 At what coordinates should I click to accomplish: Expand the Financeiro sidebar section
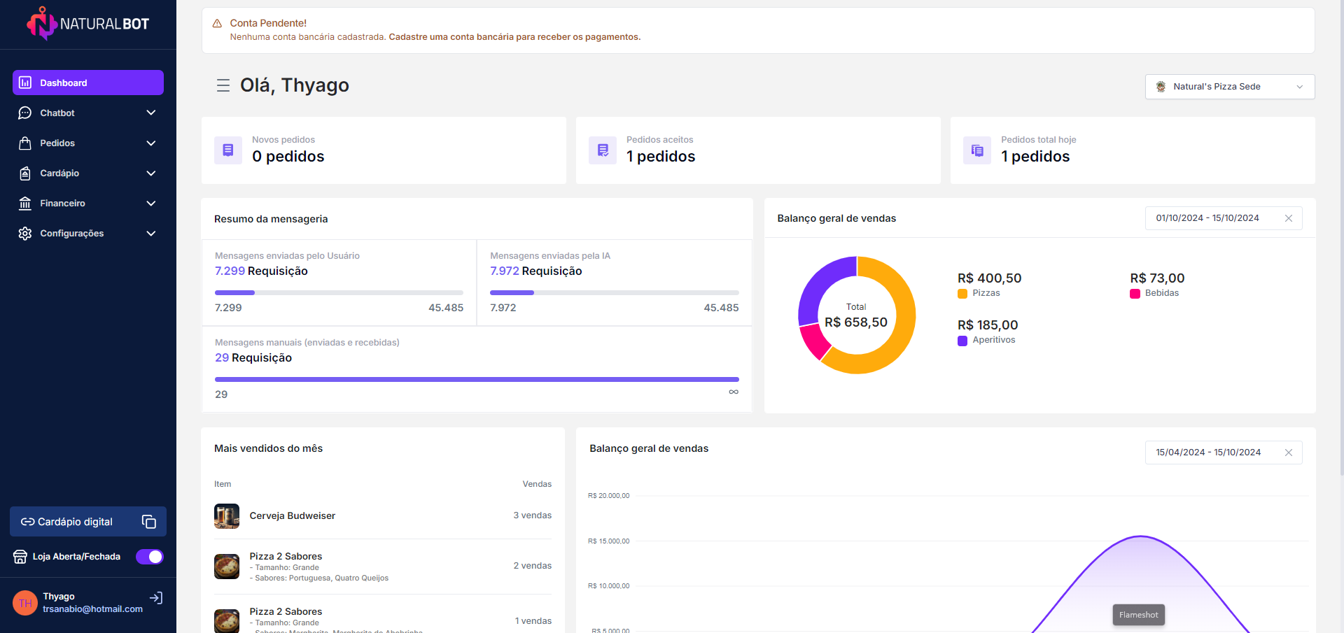click(88, 203)
